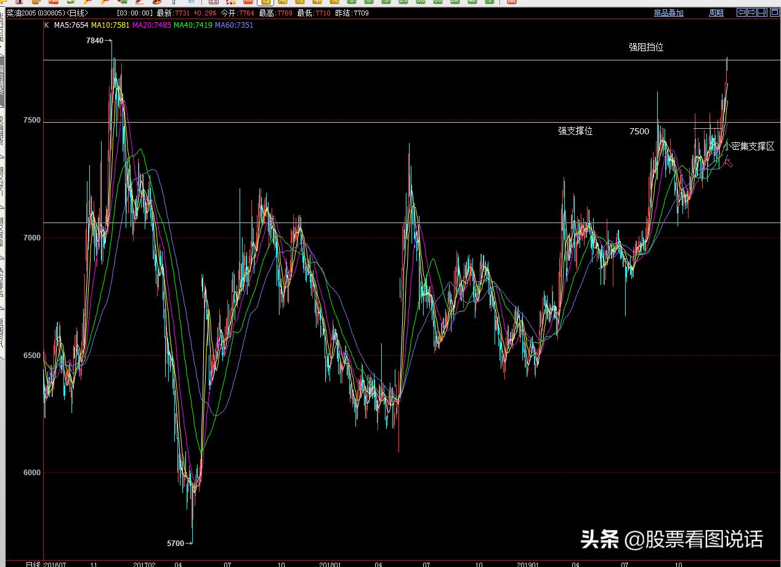Click the 6000 price axis label
This screenshot has height=567, width=781.
[x=33, y=473]
